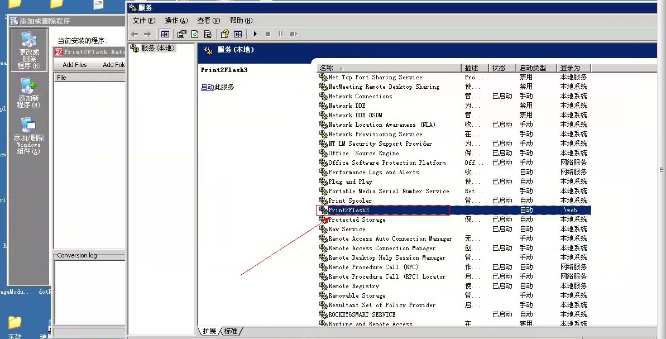Click the Forward arrow in Services toolbar
Screen dimensions: 666x339
click(x=147, y=34)
